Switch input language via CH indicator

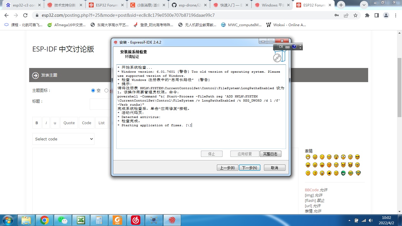281,46
